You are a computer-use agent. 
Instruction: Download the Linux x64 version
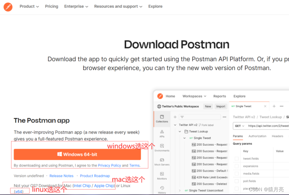[x=18, y=192]
